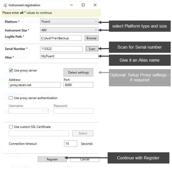
Task: Click the 'Password:' label
Action: pos(60,106)
